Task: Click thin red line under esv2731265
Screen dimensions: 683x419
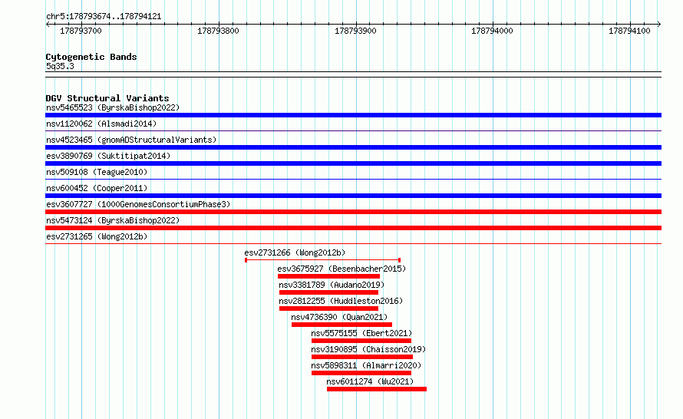Action: (x=353, y=243)
